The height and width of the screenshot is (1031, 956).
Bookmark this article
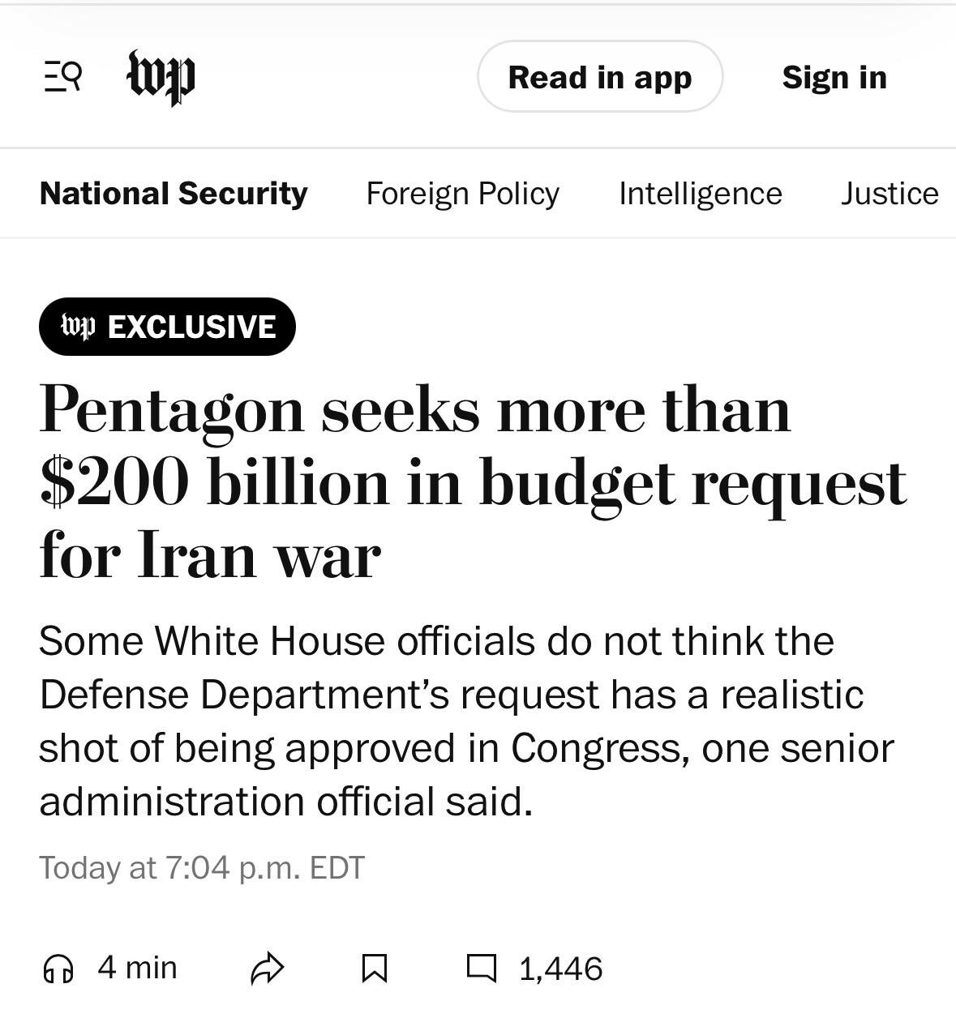coord(374,969)
